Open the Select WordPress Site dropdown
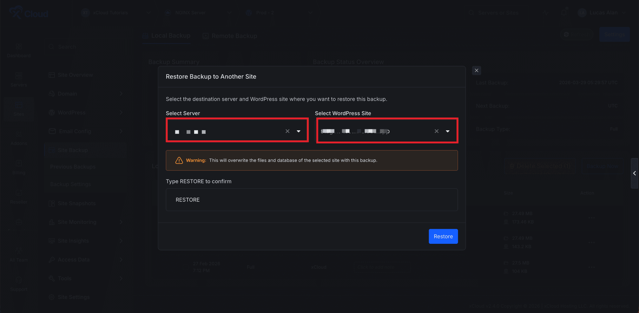 [x=447, y=131]
